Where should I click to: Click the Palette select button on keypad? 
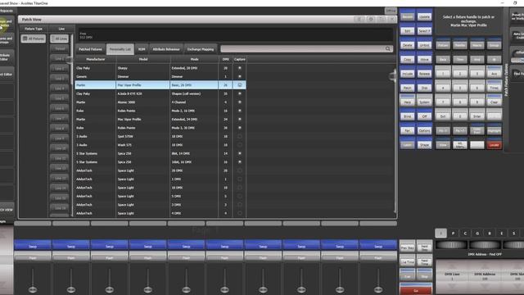(460, 45)
